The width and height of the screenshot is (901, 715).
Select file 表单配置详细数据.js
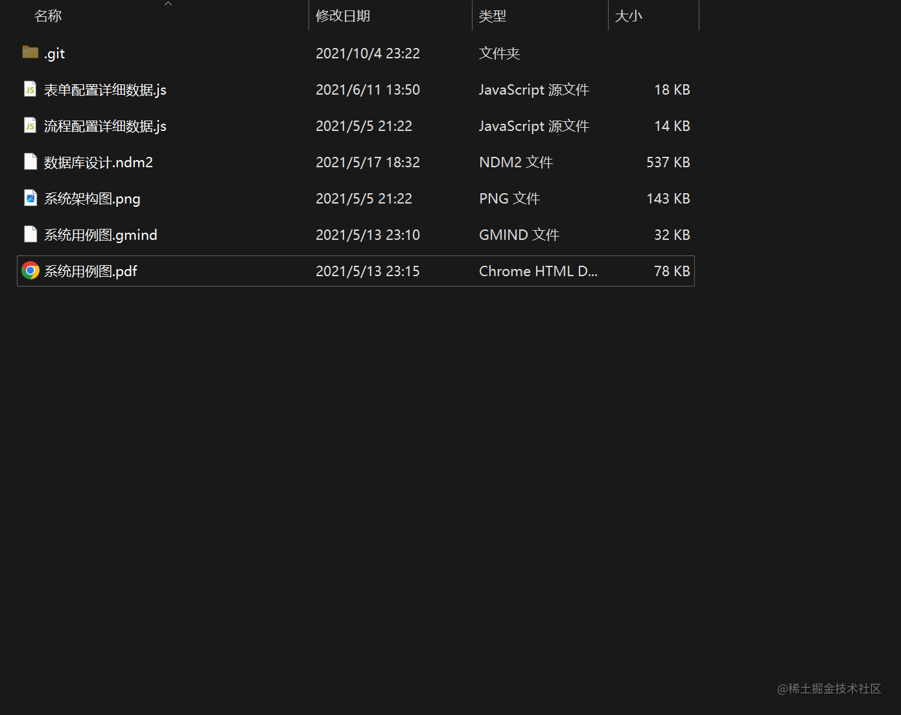(x=105, y=90)
